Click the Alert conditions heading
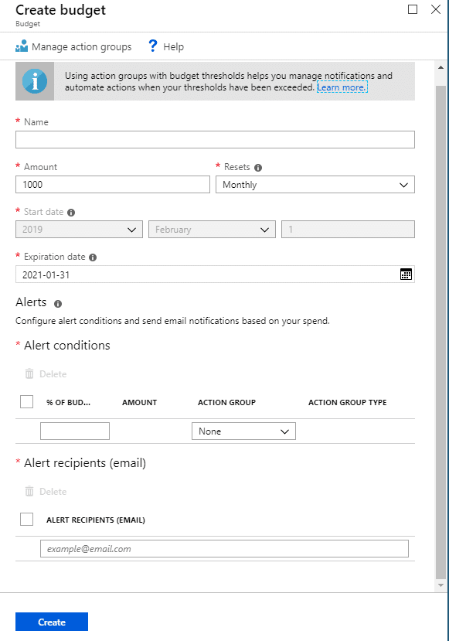The height and width of the screenshot is (641, 449). 67,346
